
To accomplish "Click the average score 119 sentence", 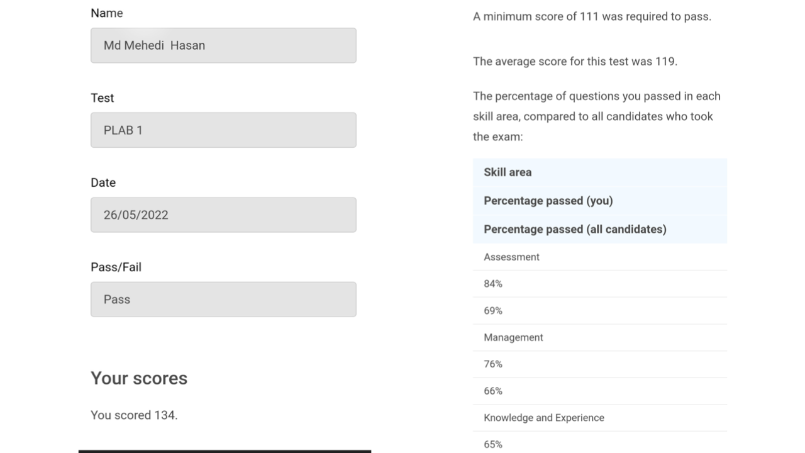I will point(575,62).
